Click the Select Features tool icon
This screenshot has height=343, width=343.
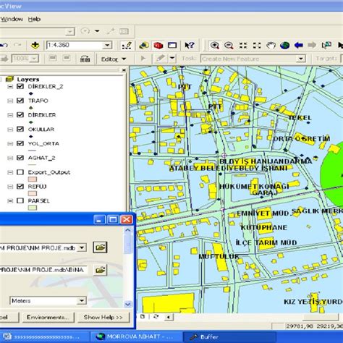coord(326,45)
